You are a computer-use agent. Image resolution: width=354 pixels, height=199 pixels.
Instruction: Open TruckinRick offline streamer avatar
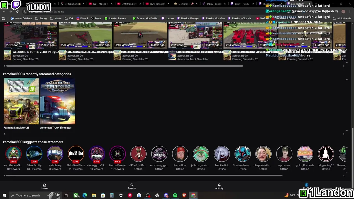pyautogui.click(x=222, y=154)
